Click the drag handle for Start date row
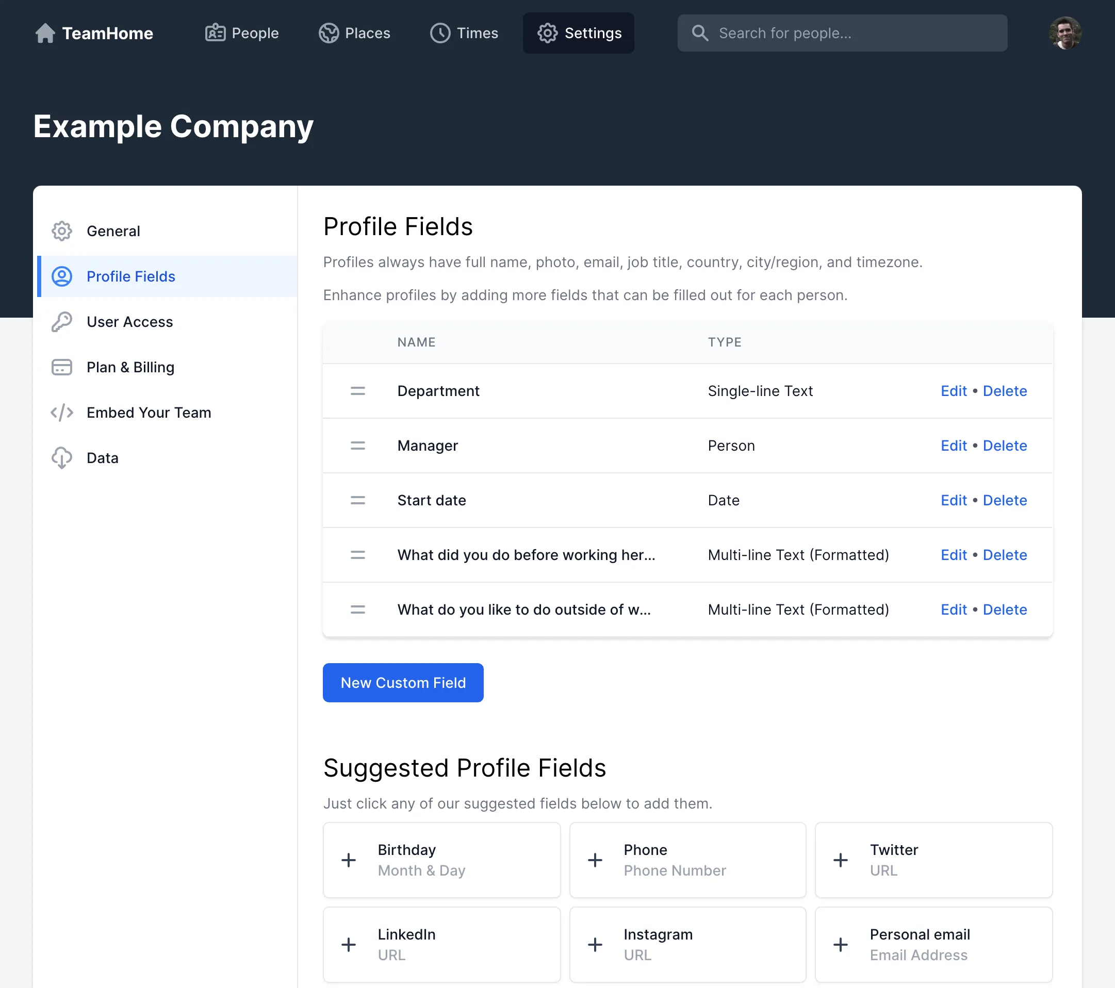 358,500
